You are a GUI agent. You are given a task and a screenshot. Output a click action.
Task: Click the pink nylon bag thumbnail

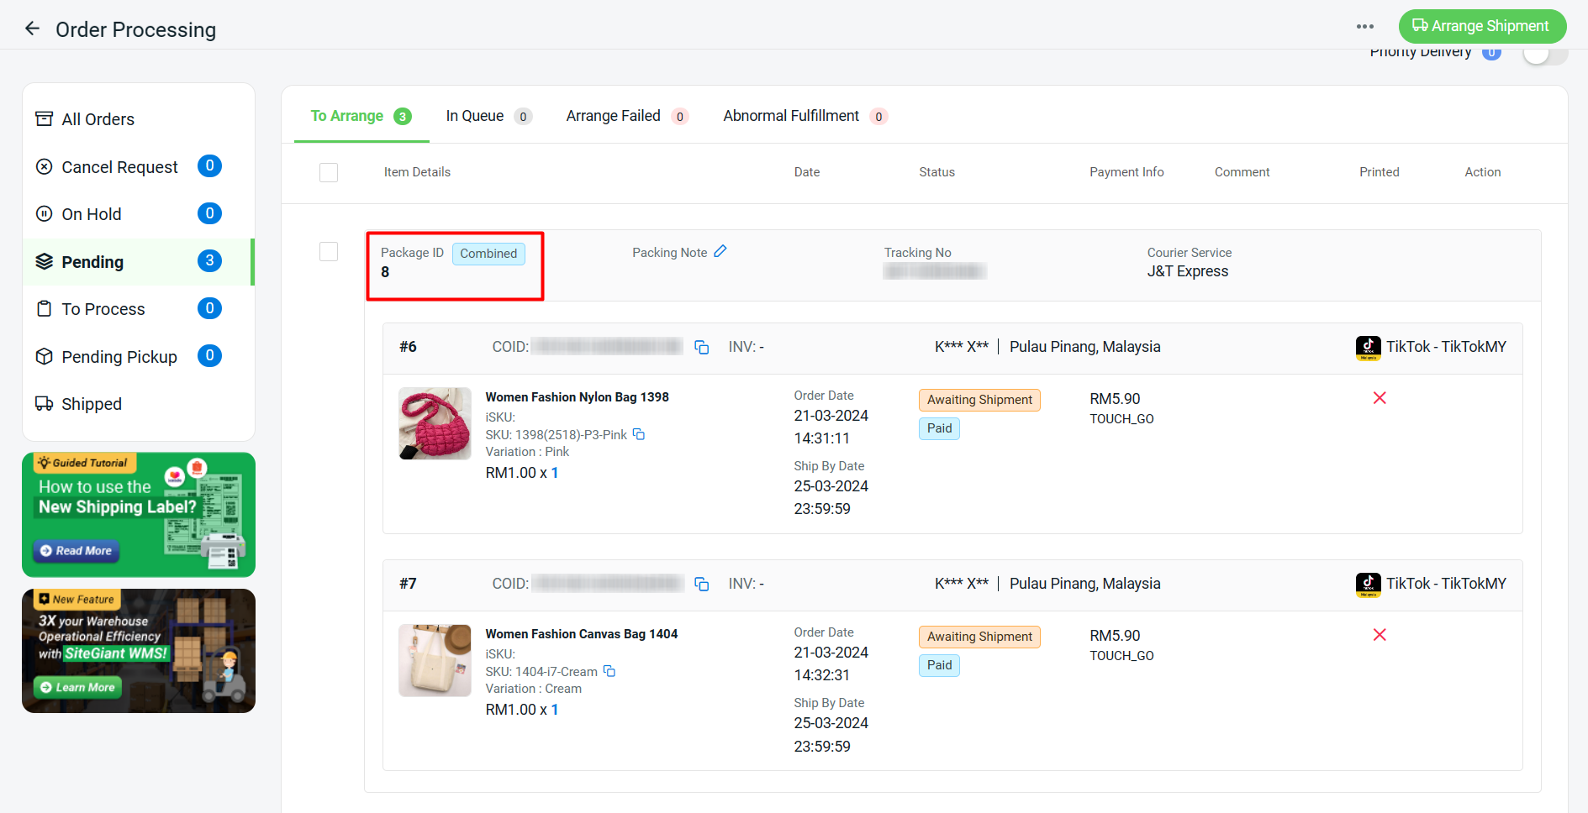click(435, 423)
